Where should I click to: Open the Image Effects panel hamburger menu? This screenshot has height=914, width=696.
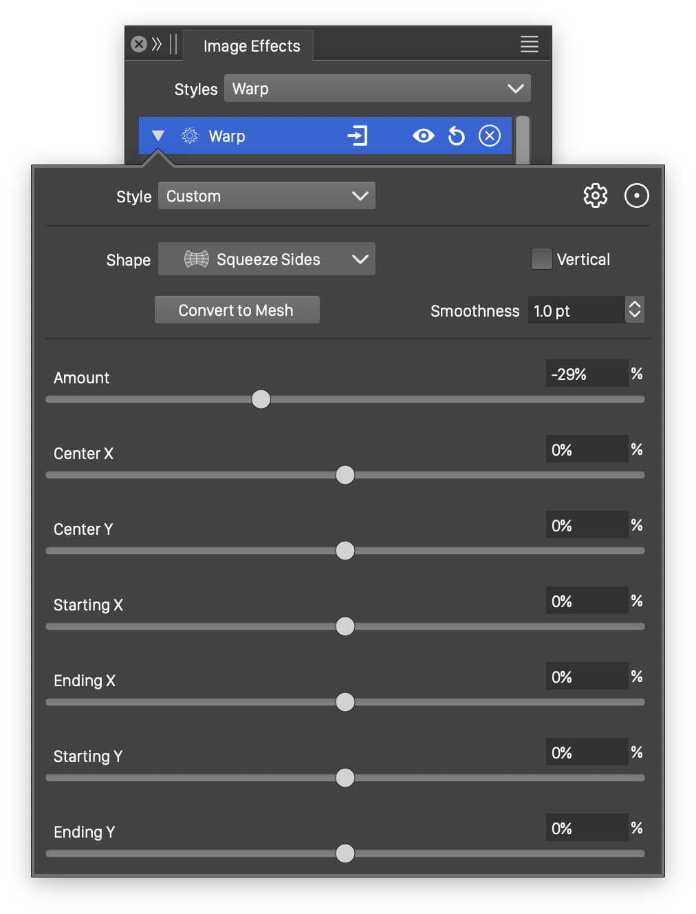click(529, 45)
